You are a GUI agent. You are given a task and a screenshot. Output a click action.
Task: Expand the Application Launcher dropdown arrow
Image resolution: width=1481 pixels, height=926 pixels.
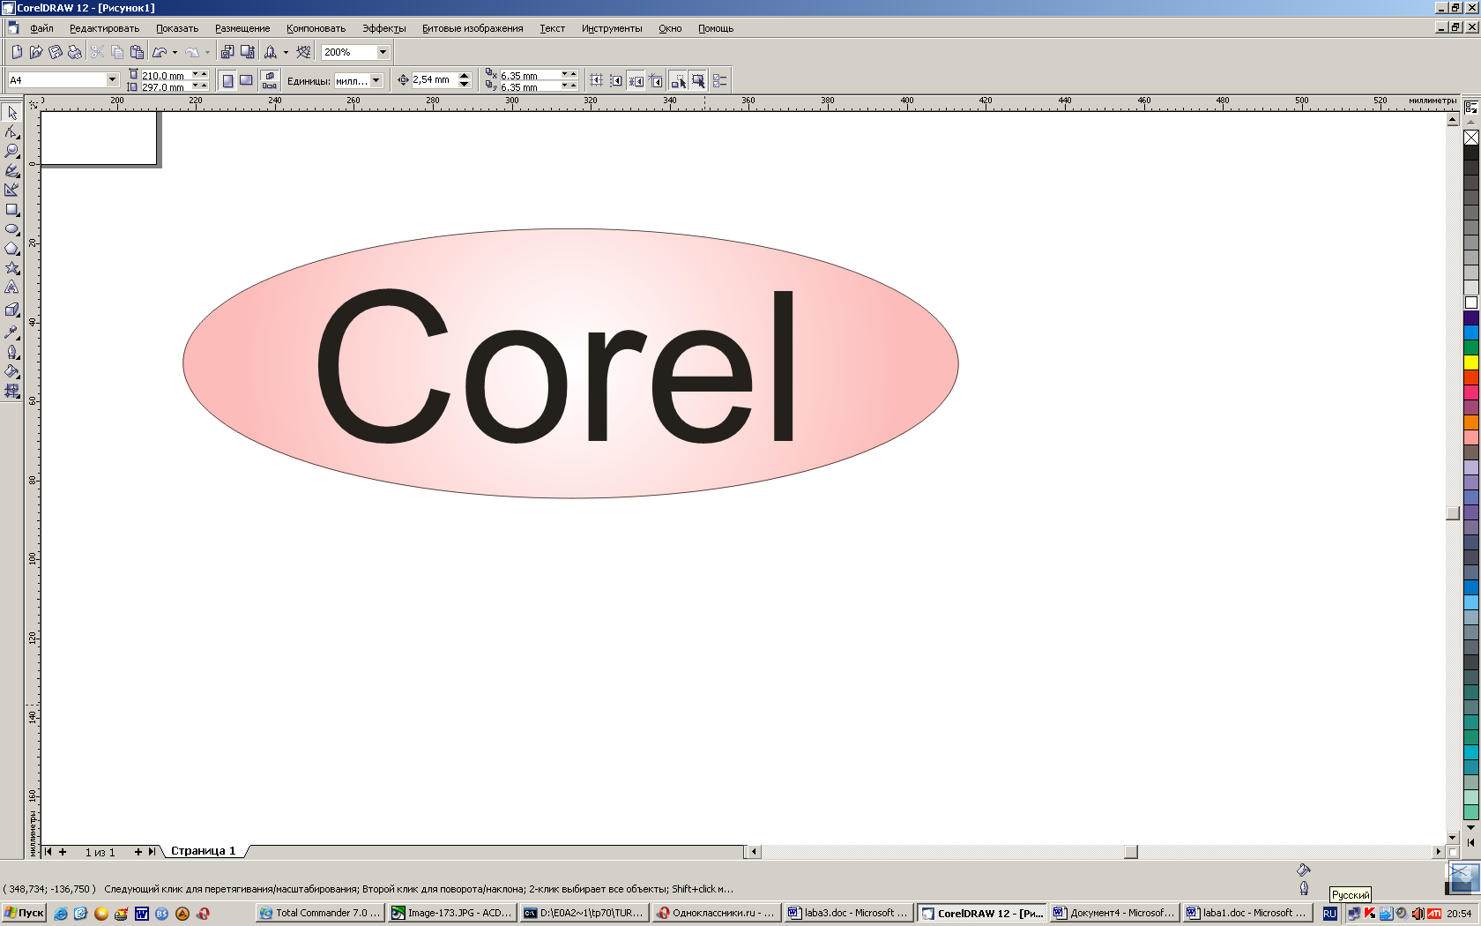pyautogui.click(x=286, y=52)
